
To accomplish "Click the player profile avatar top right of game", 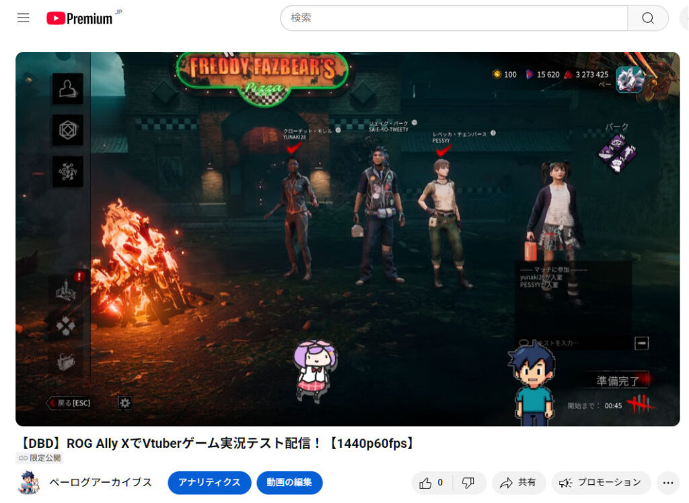I will tap(629, 79).
